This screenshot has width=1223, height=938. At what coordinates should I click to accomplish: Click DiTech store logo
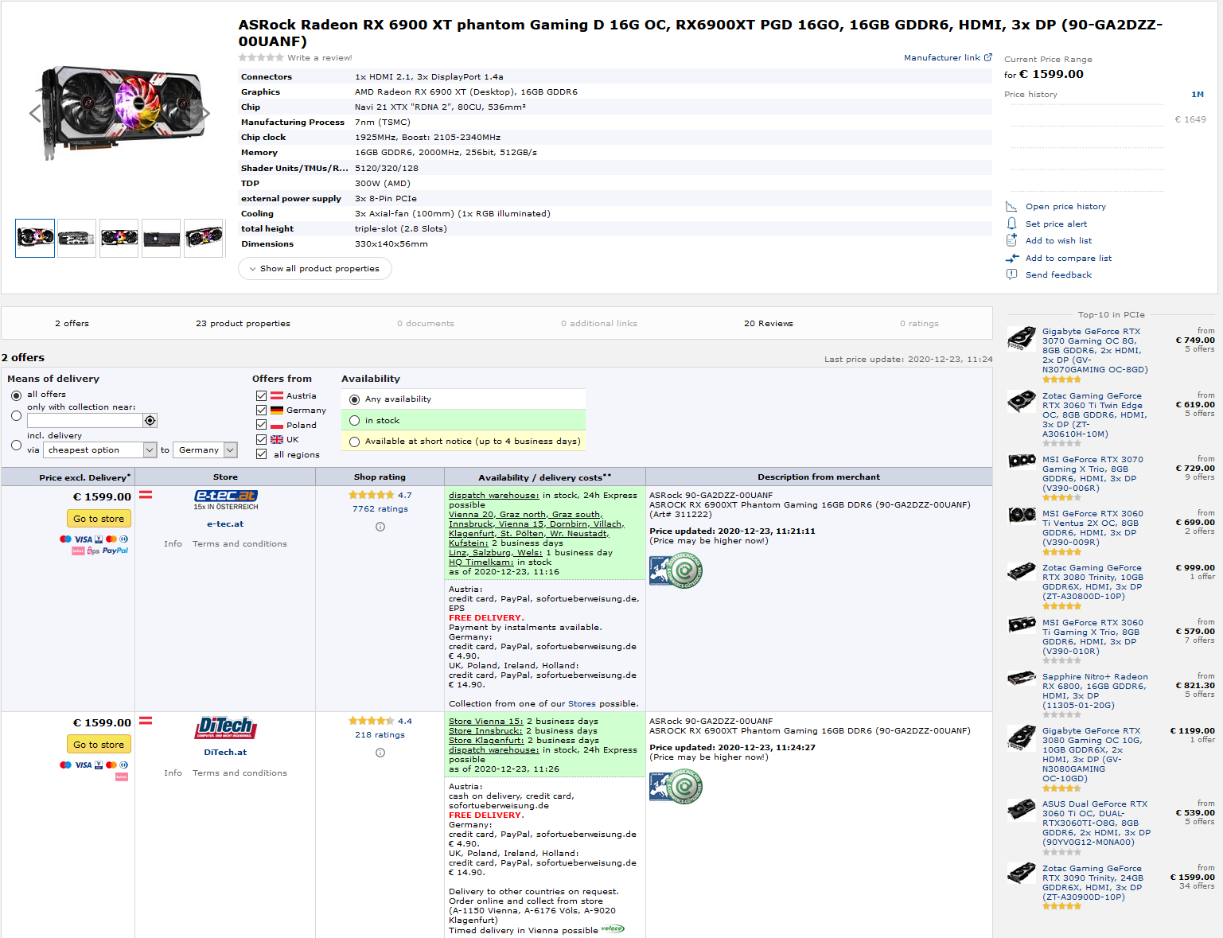[226, 728]
